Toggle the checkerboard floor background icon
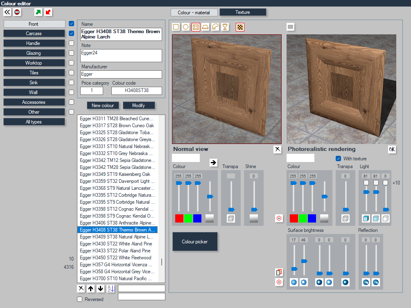The image size is (411, 308). coord(240,27)
